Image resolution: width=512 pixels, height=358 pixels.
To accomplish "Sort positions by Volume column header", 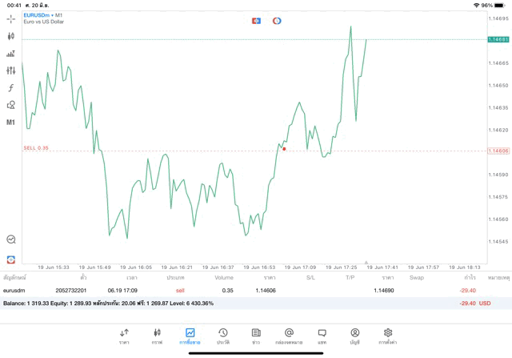I will click(224, 277).
